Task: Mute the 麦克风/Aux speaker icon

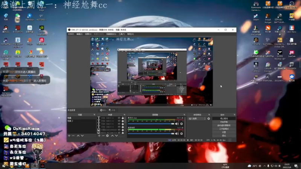Action: [177, 124]
